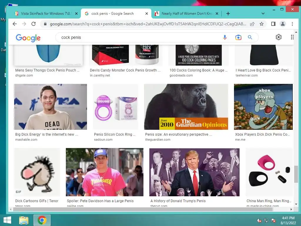Close the Google Search tab
Screen dimensions: 301x226
pyautogui.click(x=146, y=14)
